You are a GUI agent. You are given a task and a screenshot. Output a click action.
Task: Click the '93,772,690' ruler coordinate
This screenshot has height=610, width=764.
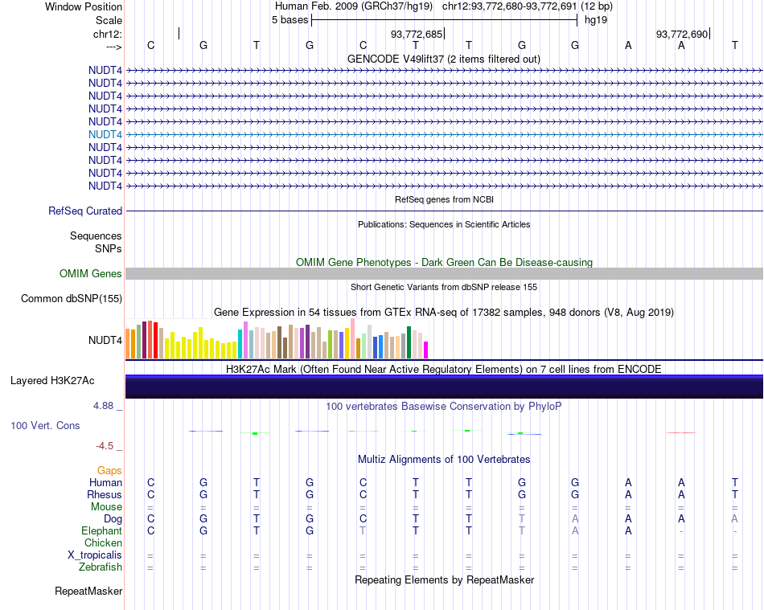682,34
